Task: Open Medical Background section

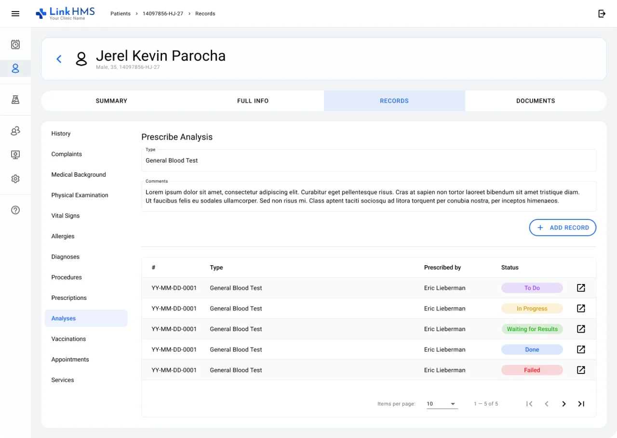Action: pos(86,175)
